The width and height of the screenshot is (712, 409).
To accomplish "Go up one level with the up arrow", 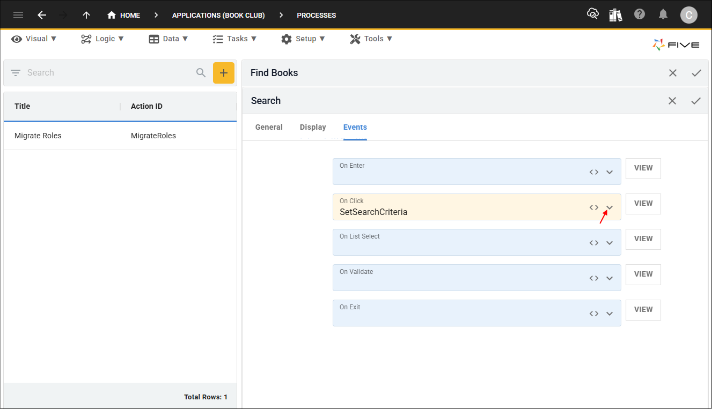I will coord(86,15).
